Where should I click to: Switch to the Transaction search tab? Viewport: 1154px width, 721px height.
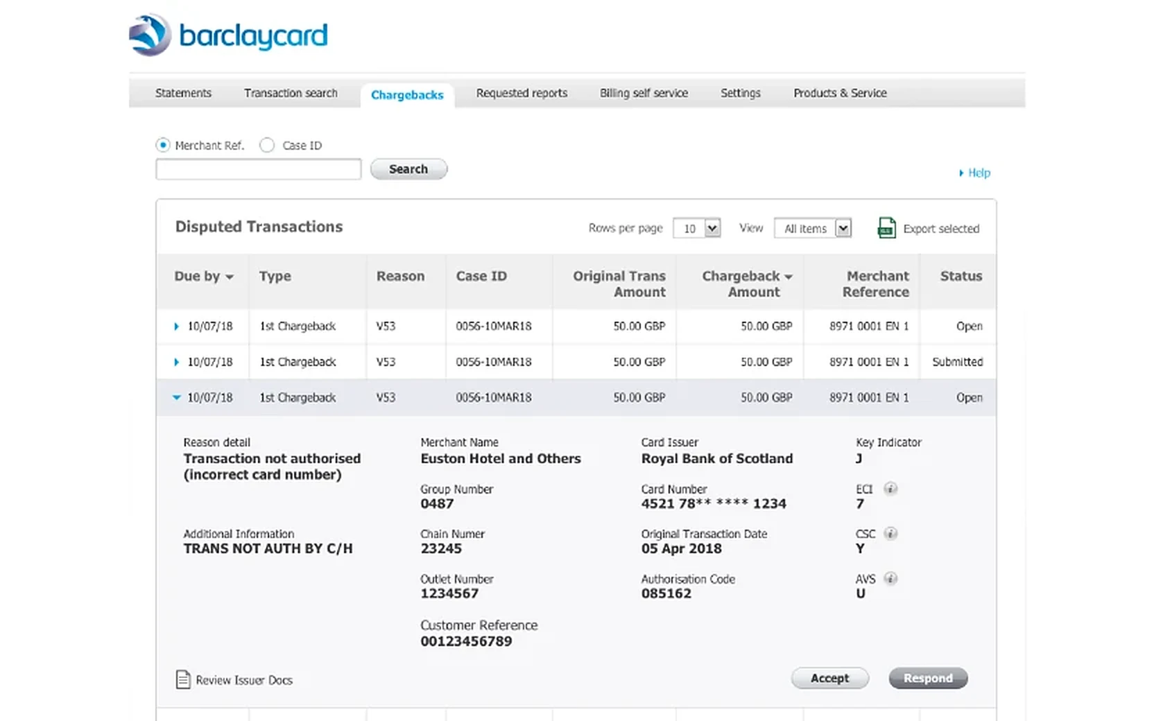click(x=291, y=93)
